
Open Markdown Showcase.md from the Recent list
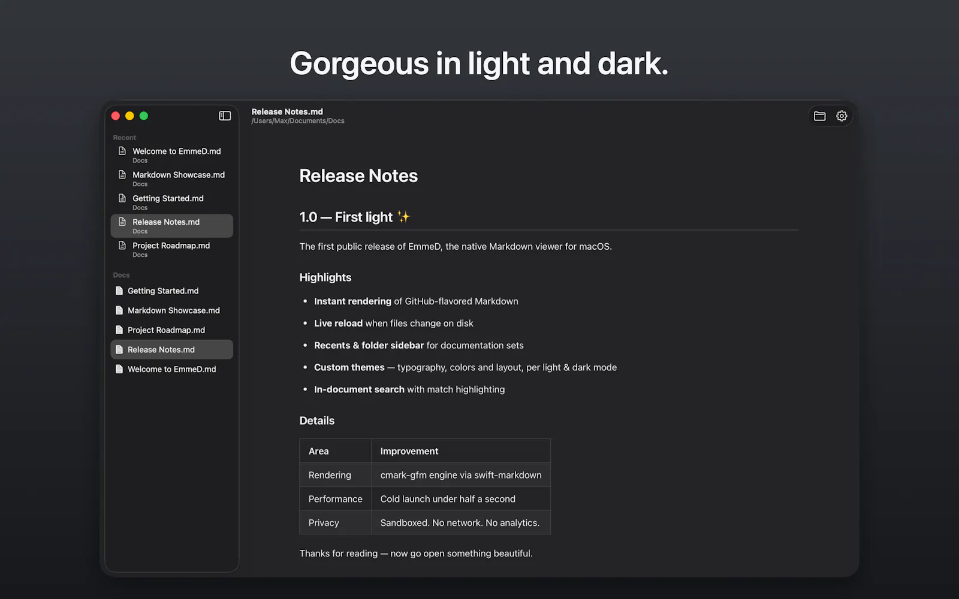pos(172,179)
